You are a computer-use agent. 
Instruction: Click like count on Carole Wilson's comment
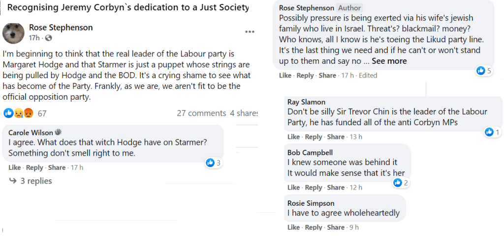pos(214,163)
